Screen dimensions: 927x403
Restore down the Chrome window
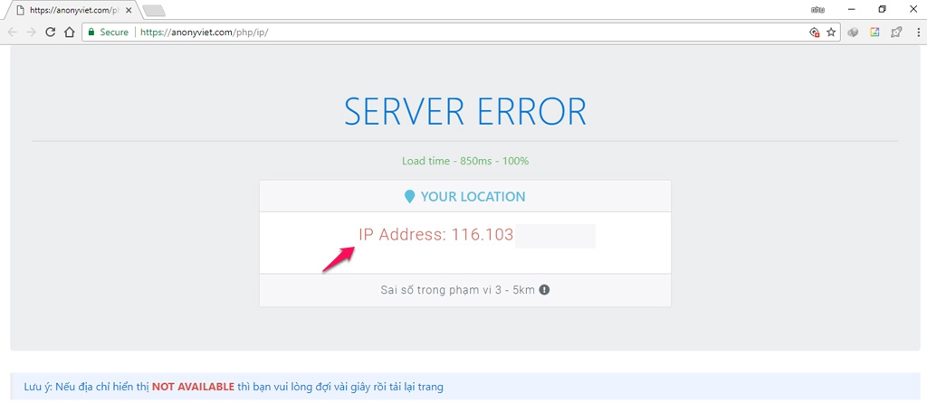(882, 9)
